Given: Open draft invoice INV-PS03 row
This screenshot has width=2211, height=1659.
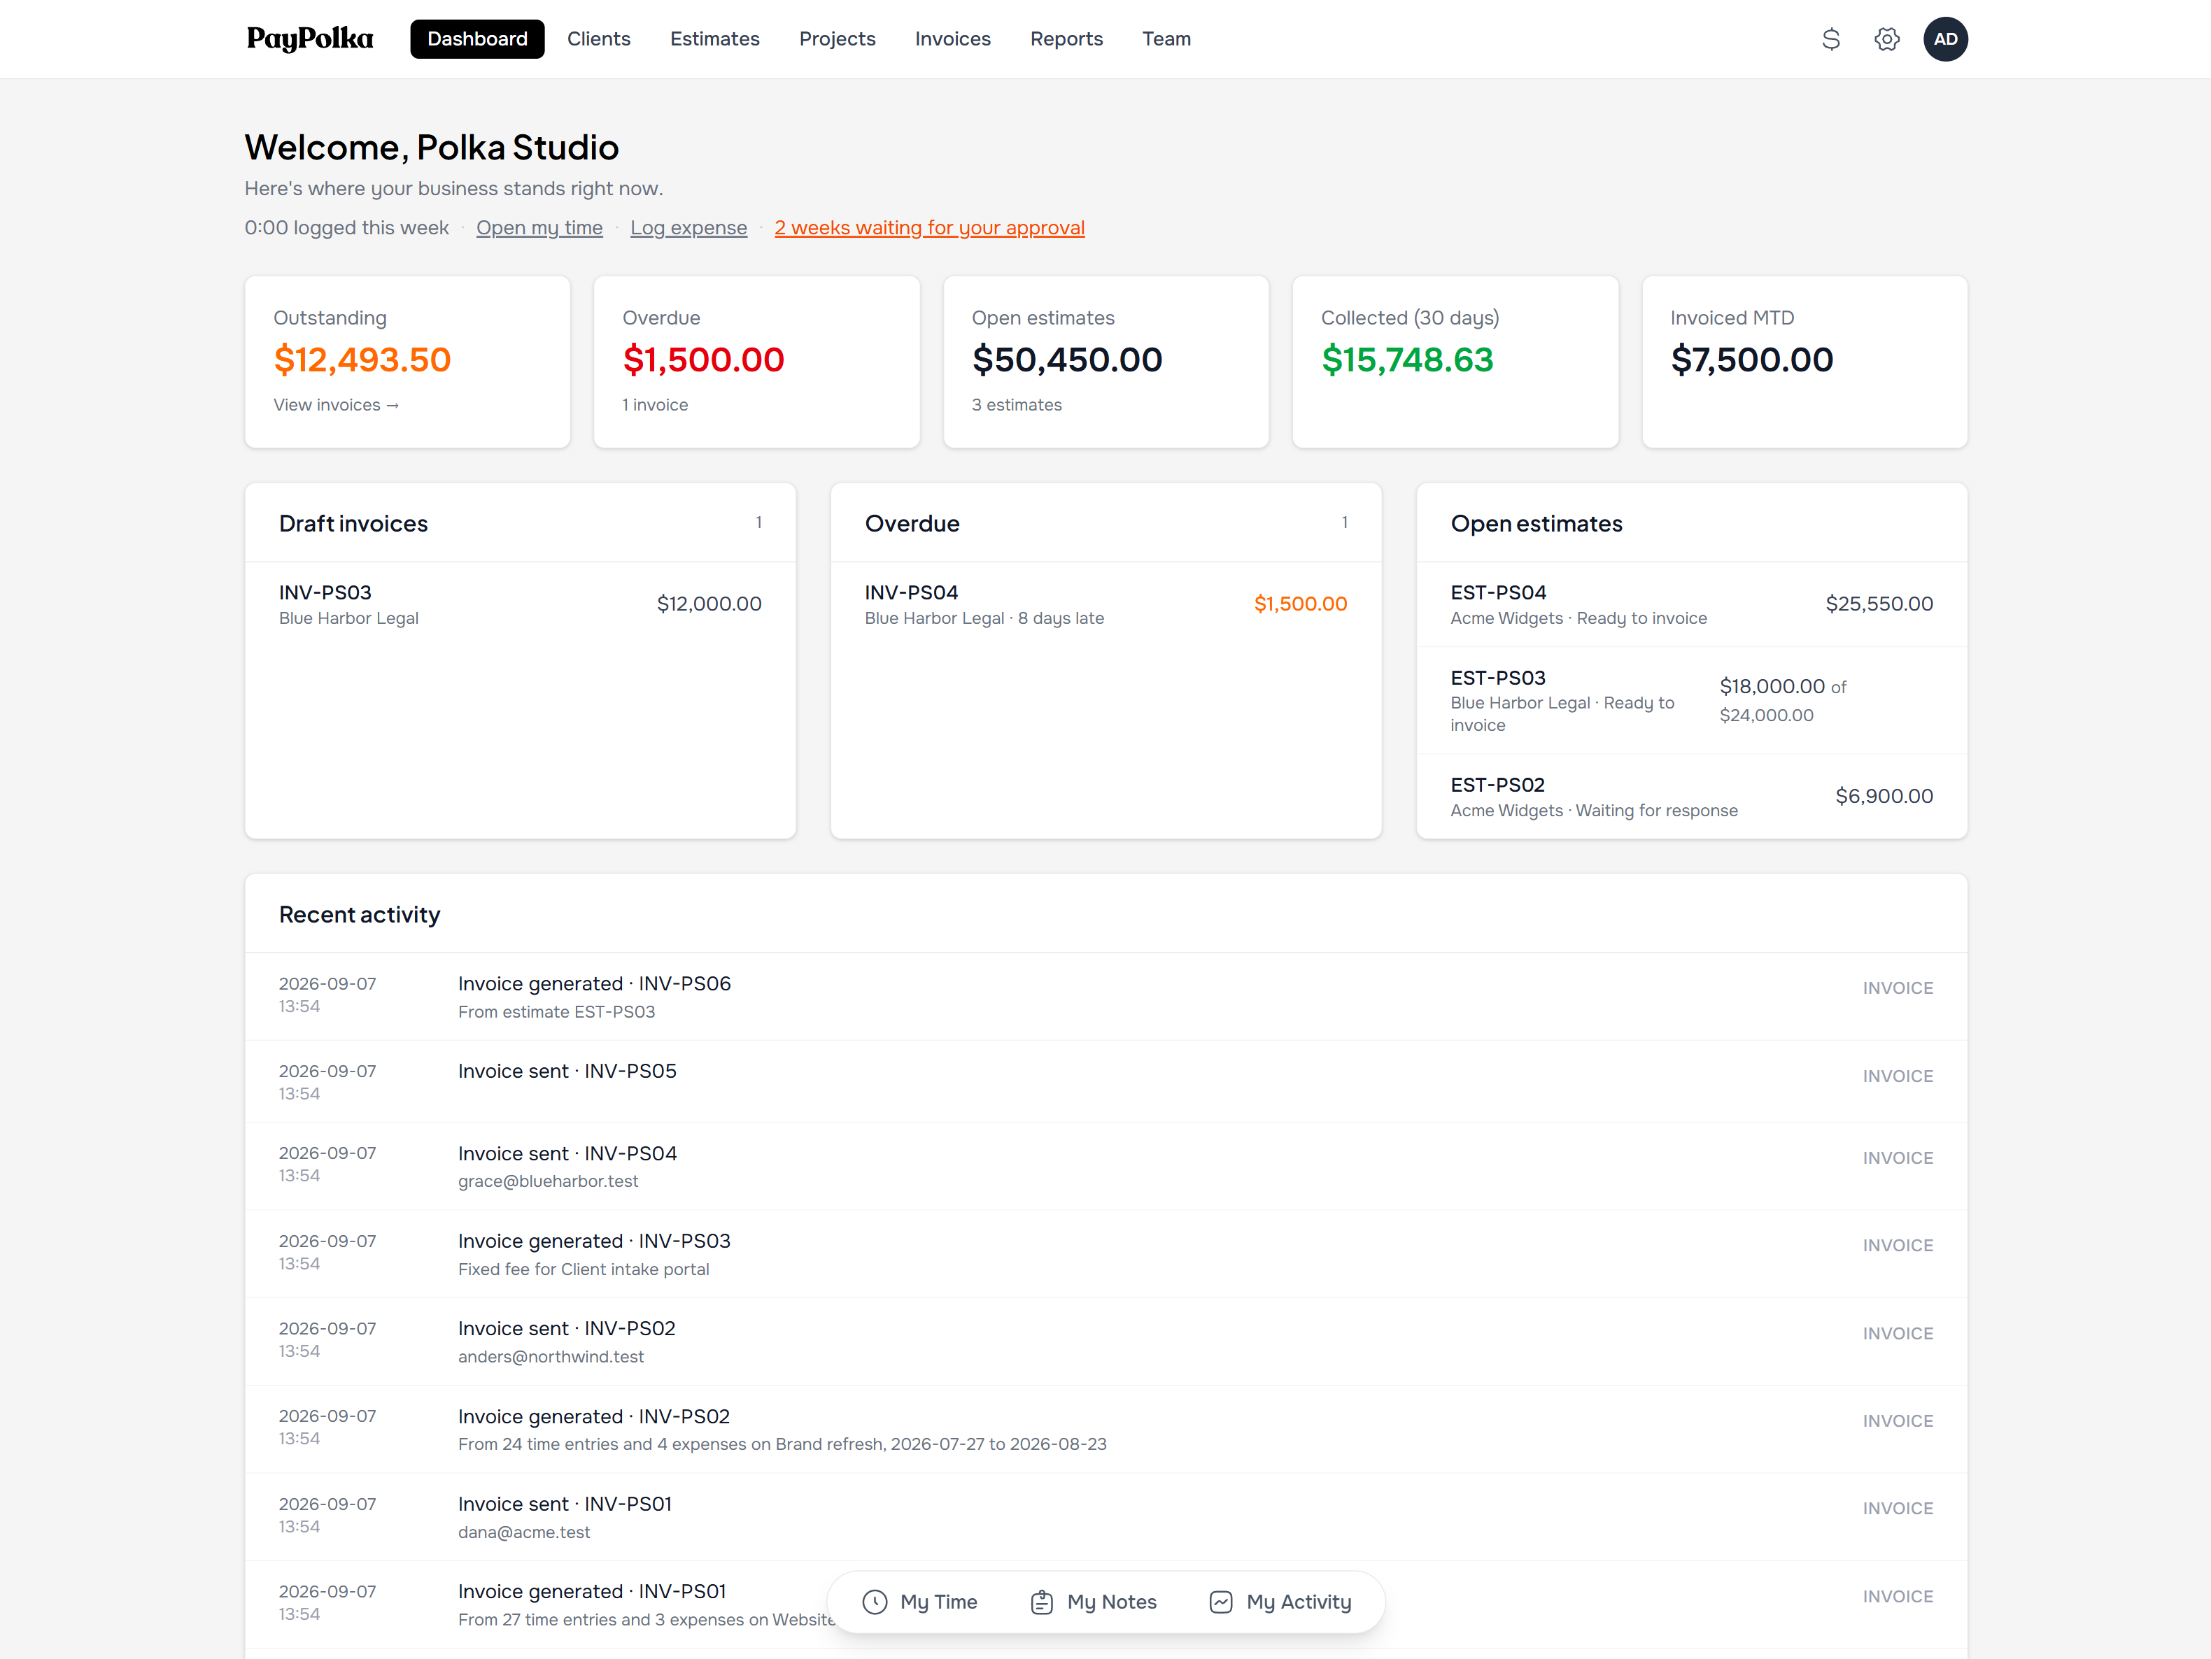Looking at the screenshot, I should 520,604.
